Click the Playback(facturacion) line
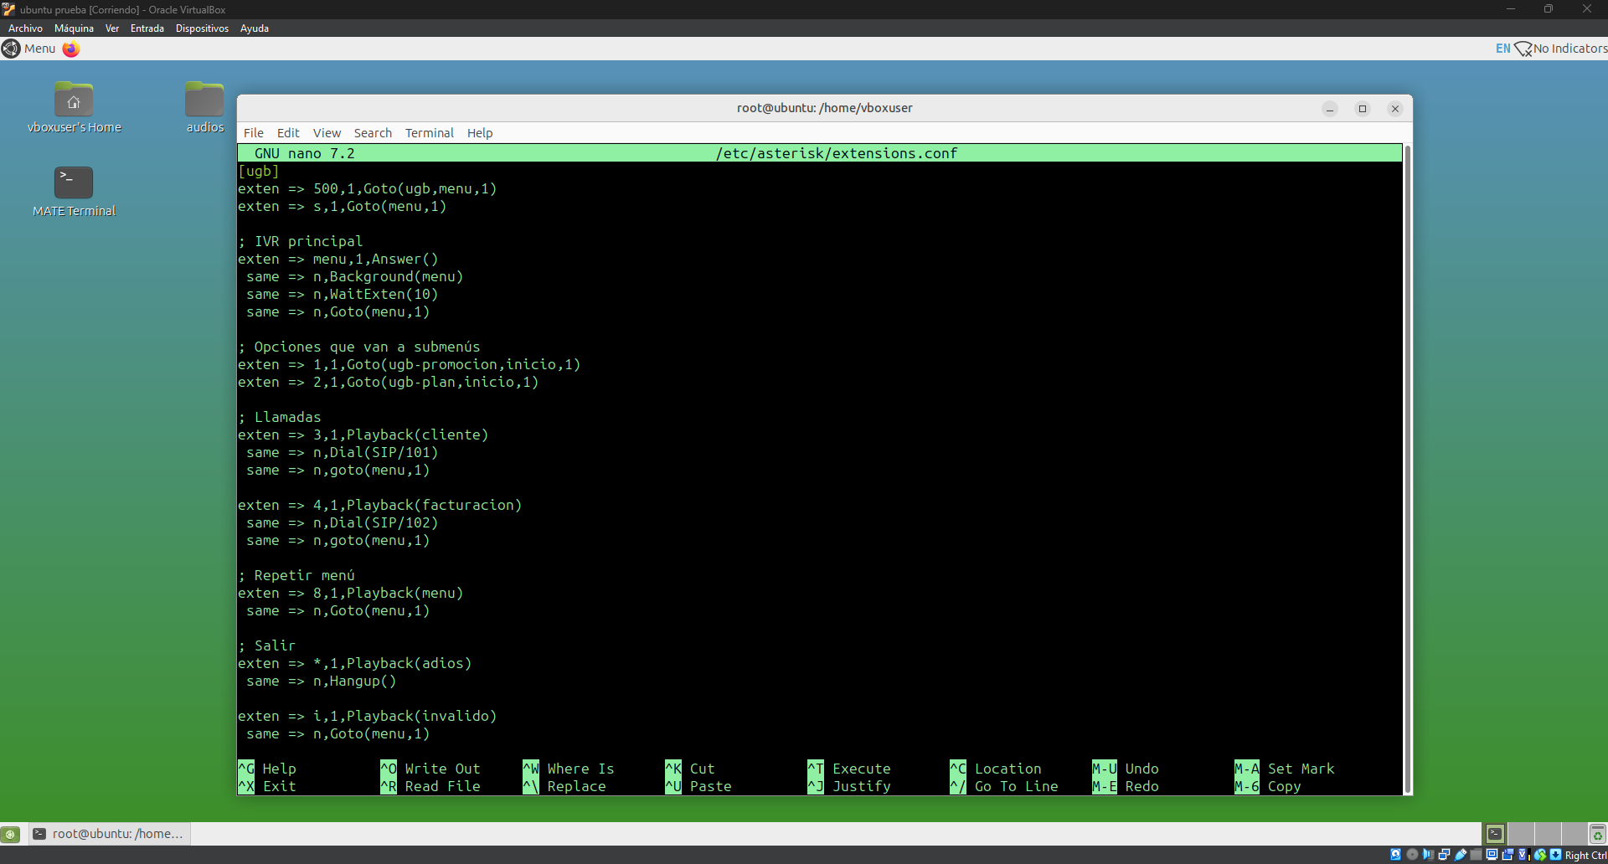 pyautogui.click(x=380, y=505)
